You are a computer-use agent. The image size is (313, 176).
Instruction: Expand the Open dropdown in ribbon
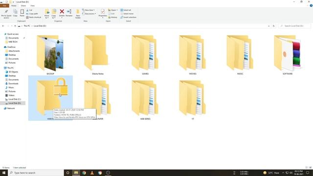pos(113,10)
